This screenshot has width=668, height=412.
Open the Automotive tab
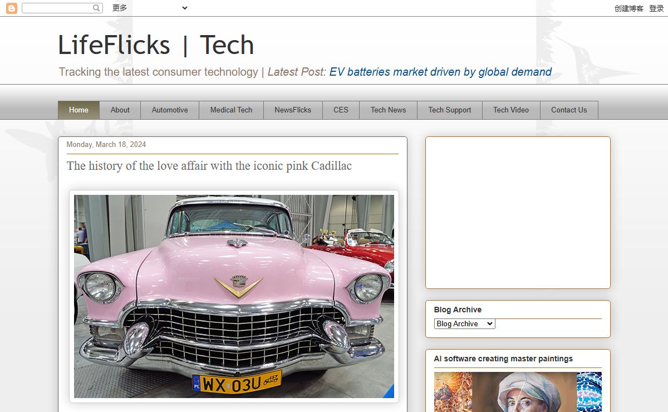click(x=170, y=110)
